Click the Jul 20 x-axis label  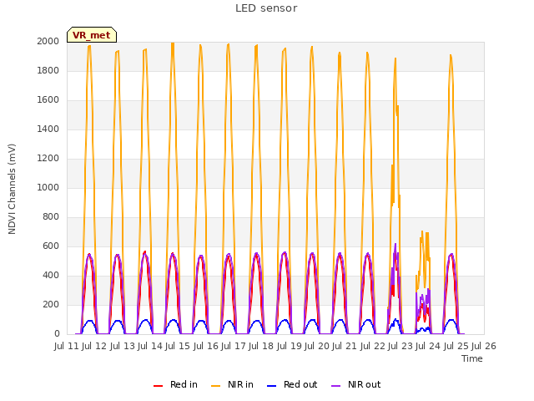(x=317, y=346)
